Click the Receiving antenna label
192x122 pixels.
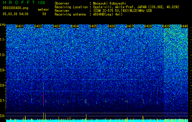[70, 14]
